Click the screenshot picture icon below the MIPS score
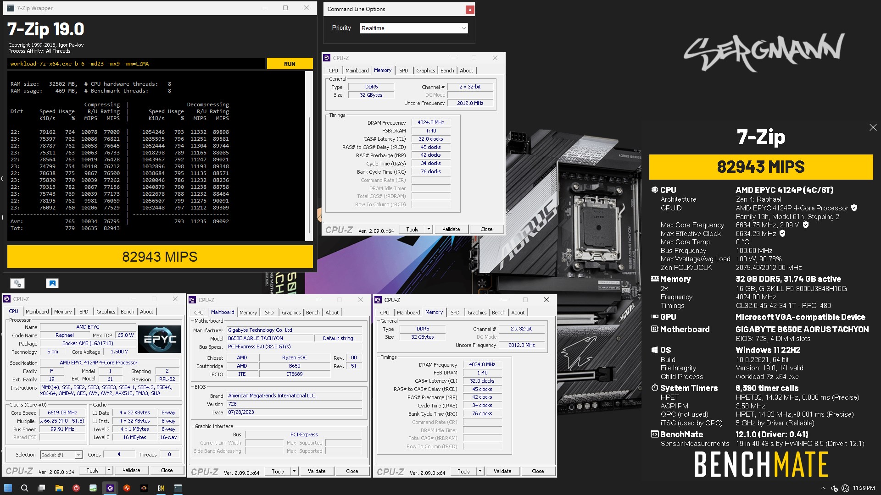Viewport: 881px width, 495px height. [x=52, y=283]
